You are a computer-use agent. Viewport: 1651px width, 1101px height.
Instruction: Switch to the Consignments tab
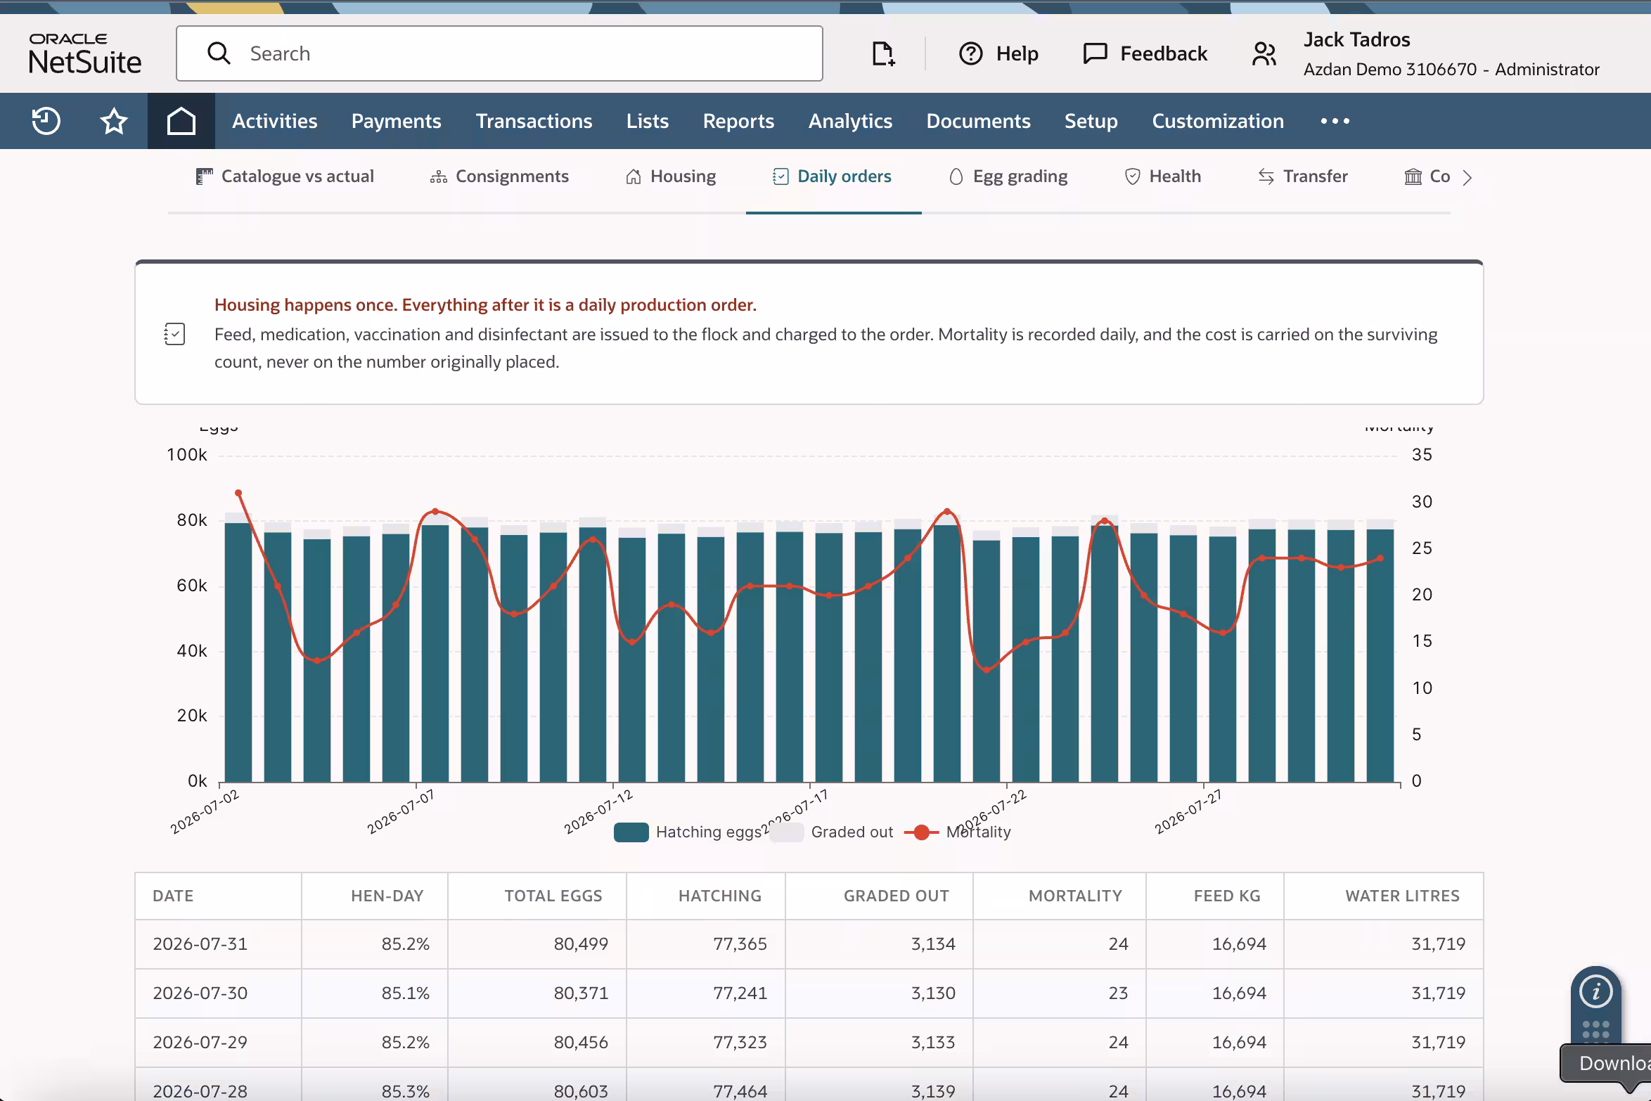[499, 176]
